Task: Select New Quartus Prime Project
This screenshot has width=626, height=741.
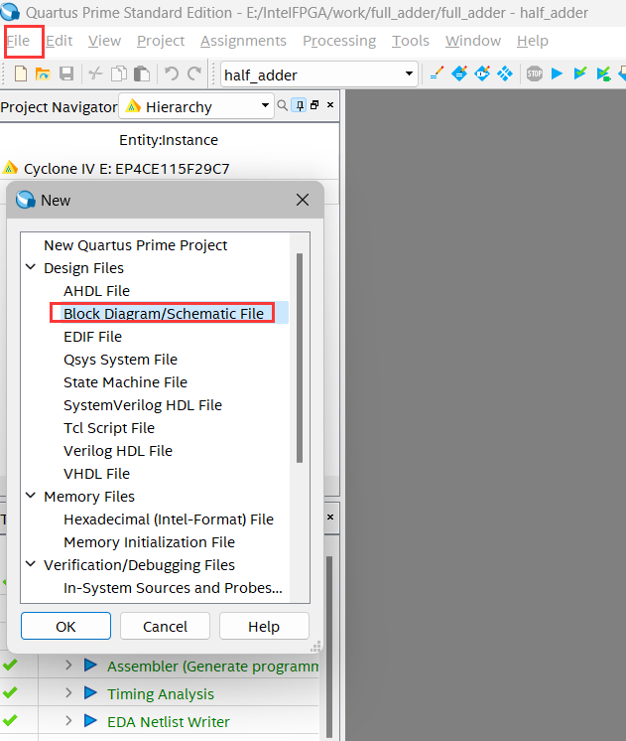Action: click(136, 245)
